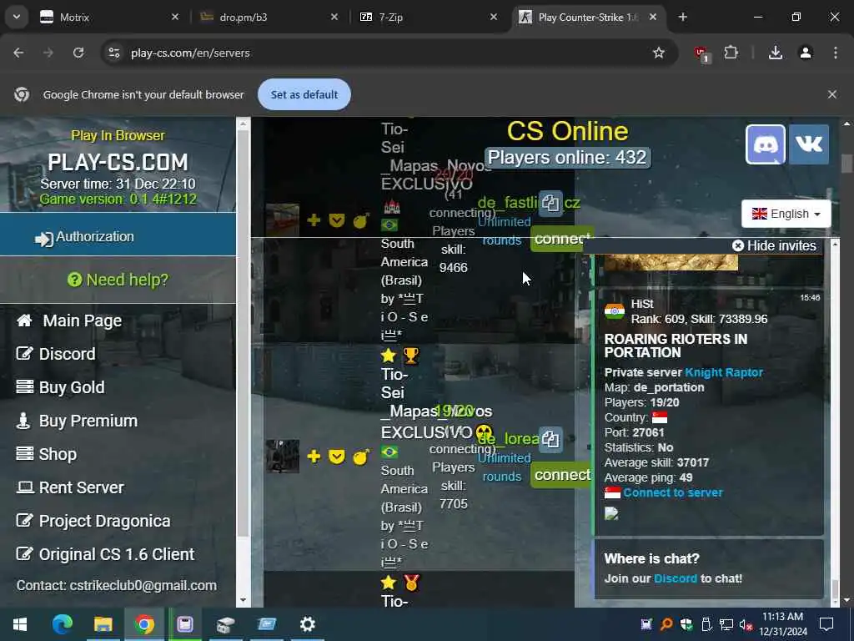Click the main page vertical scrollbar
The image size is (854, 641).
[x=846, y=164]
